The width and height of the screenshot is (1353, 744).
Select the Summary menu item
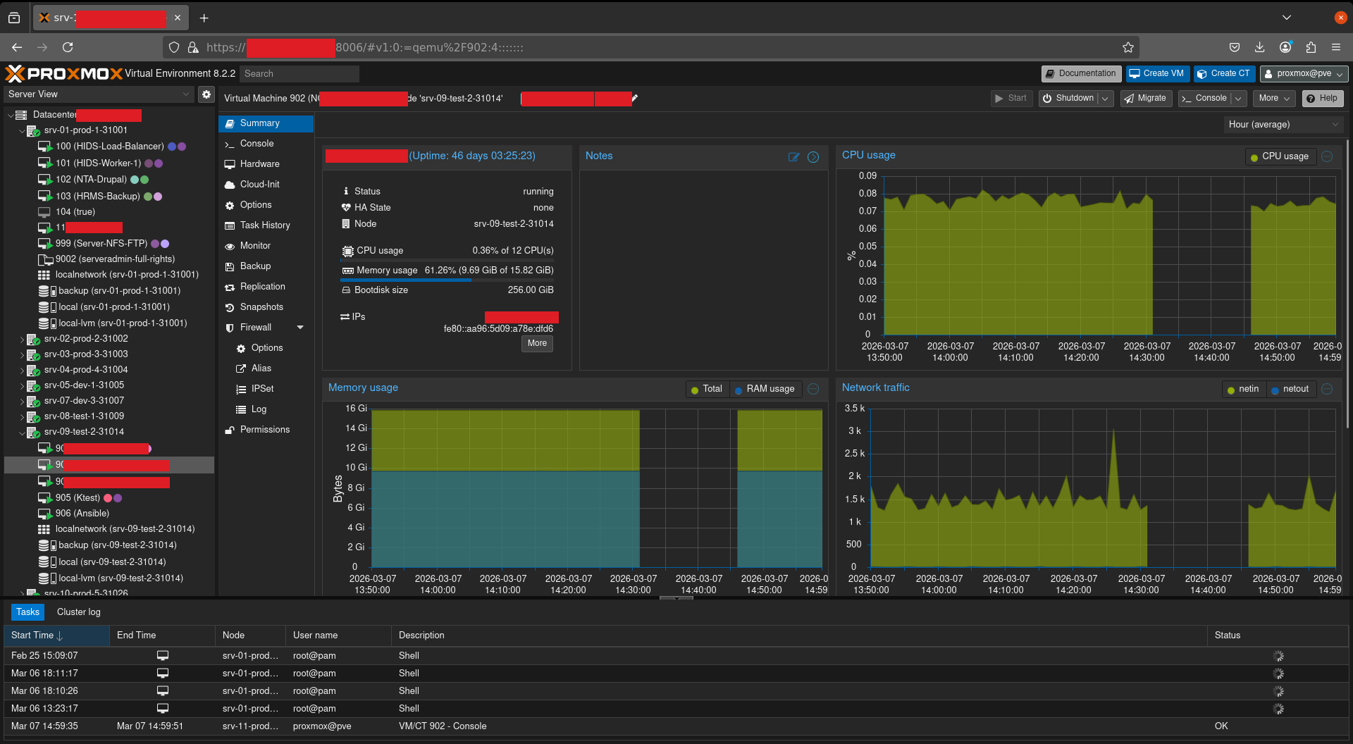tap(266, 123)
